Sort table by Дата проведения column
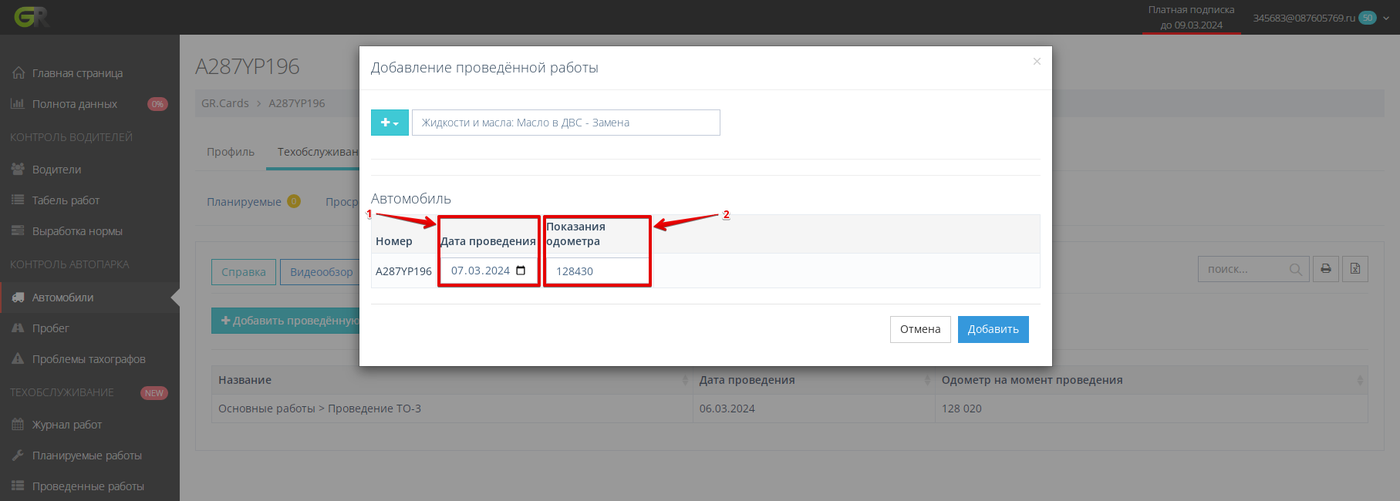 pyautogui.click(x=927, y=380)
